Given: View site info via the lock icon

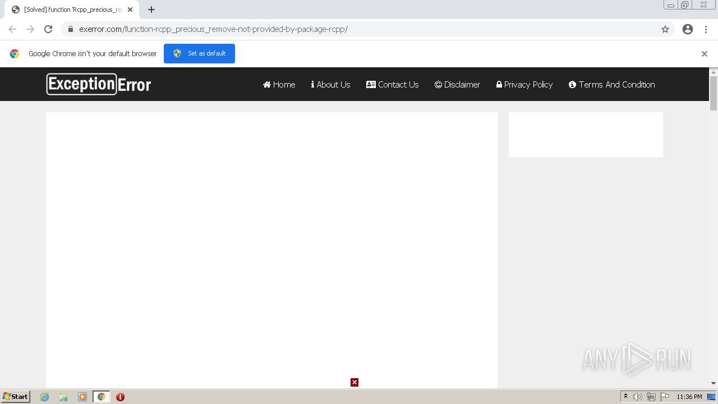Looking at the screenshot, I should (71, 29).
